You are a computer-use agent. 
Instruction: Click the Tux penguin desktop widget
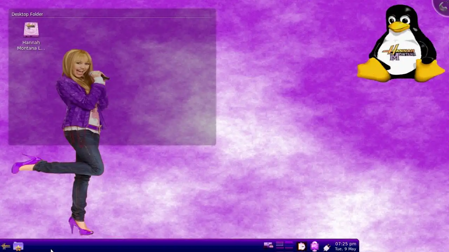pyautogui.click(x=401, y=43)
